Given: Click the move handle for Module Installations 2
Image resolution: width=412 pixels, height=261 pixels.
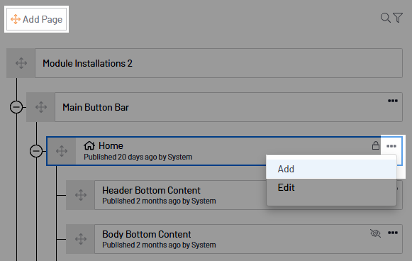Looking at the screenshot, I should (21, 63).
